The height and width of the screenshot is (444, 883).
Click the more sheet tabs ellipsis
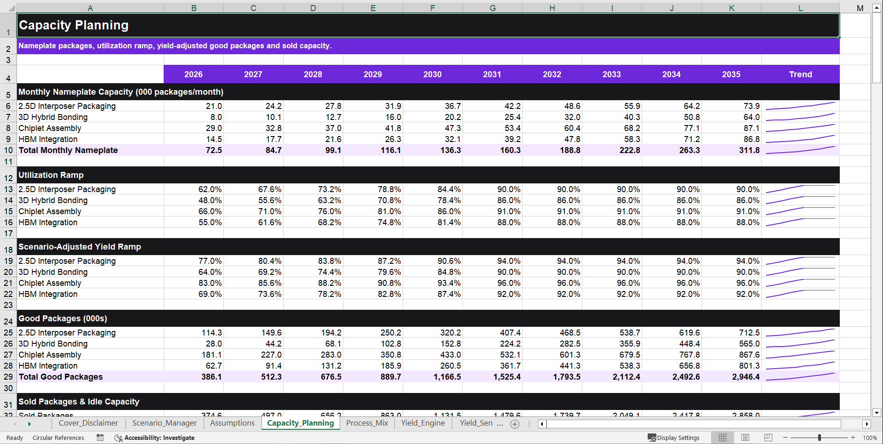click(500, 423)
